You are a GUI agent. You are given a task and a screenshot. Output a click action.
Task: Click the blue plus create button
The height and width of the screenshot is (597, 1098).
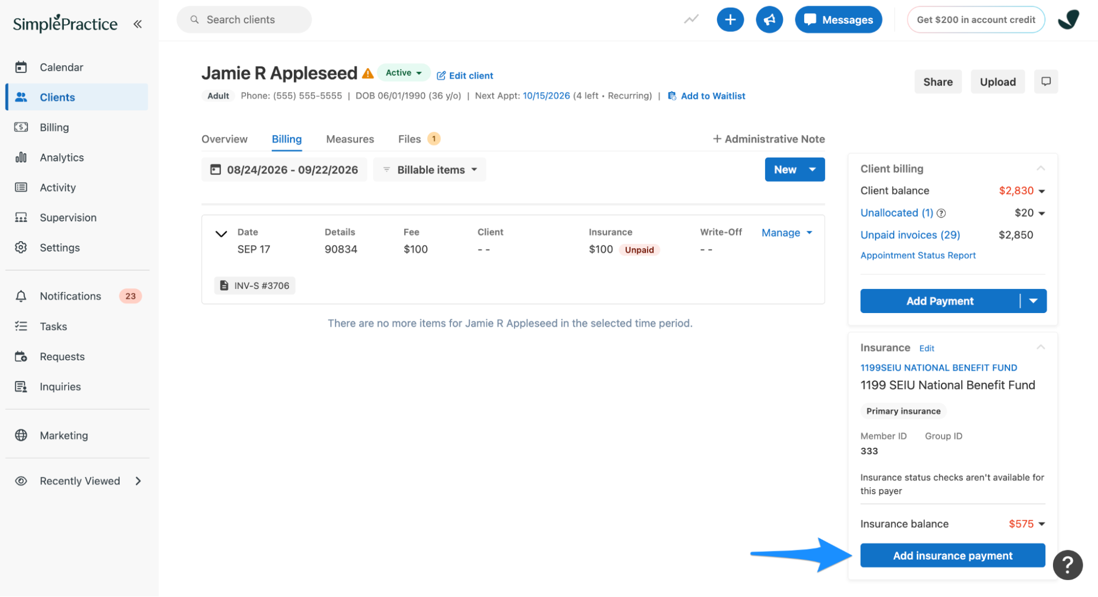tap(730, 20)
